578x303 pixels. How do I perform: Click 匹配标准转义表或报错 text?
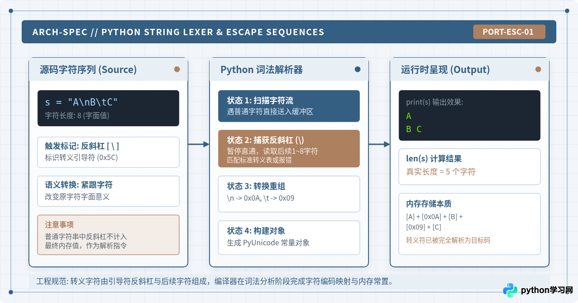pos(259,160)
